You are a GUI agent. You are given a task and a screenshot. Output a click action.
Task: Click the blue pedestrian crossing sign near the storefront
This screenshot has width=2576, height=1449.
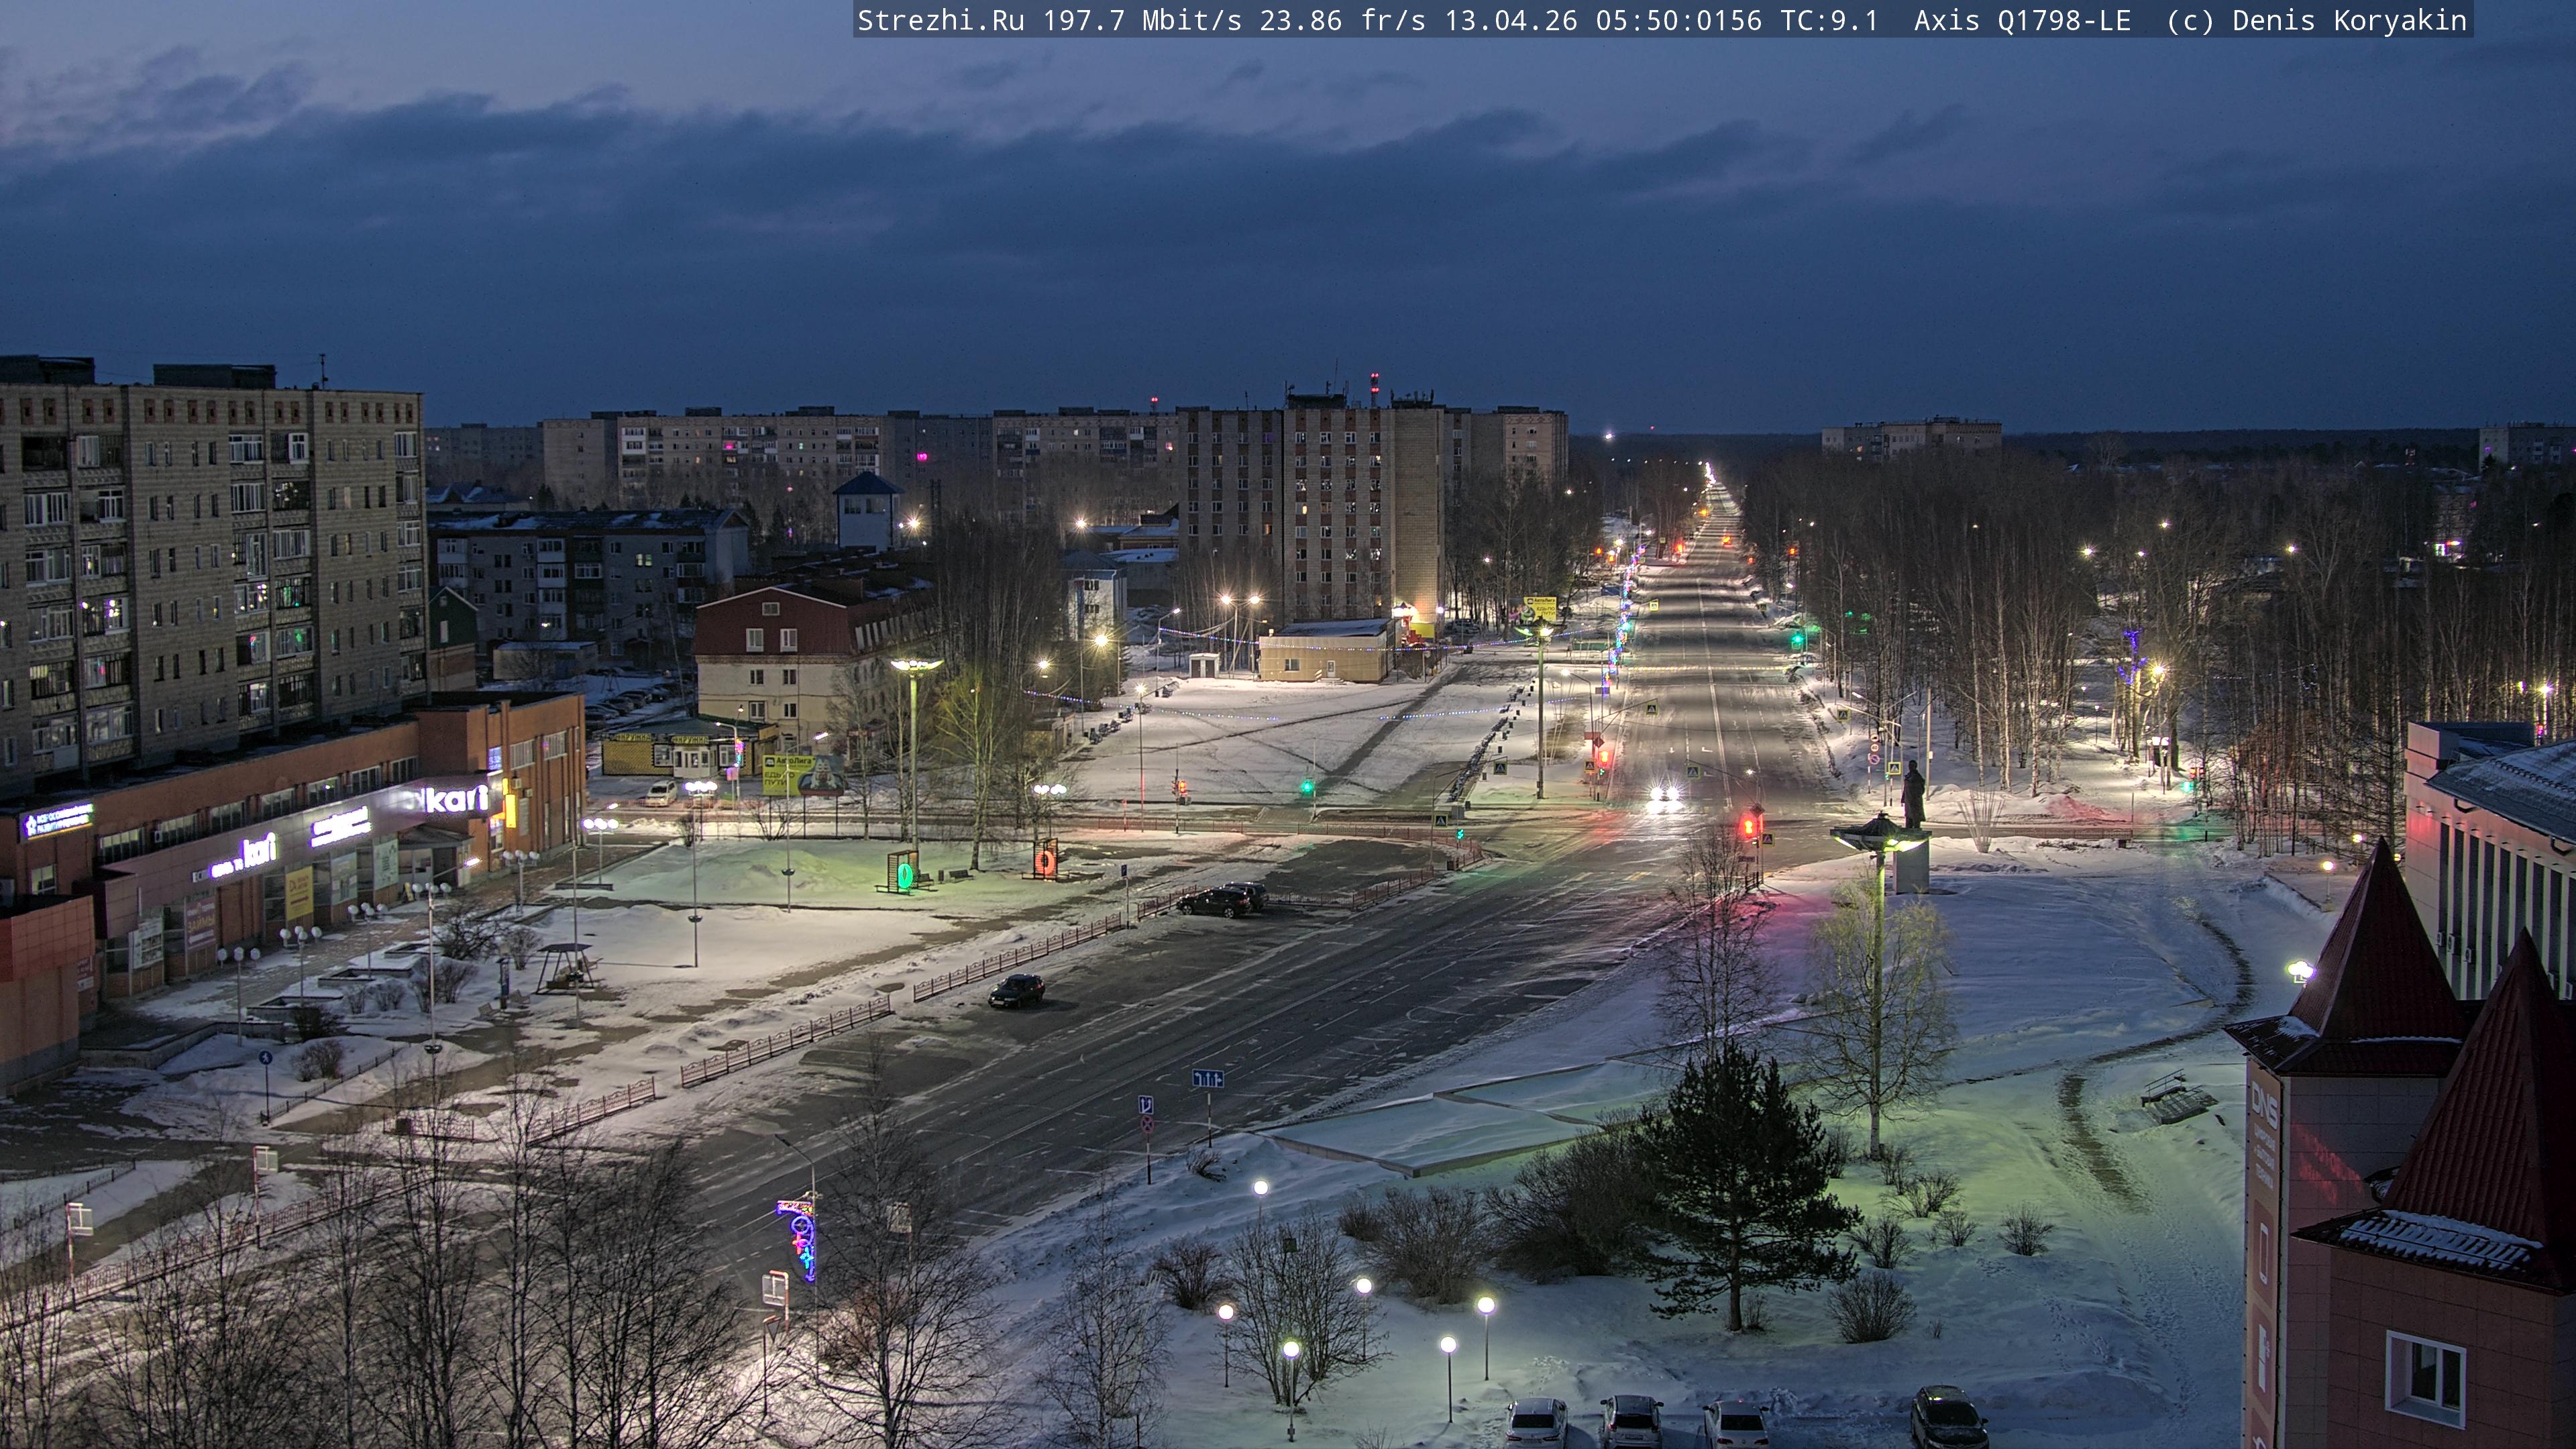coord(265,1058)
